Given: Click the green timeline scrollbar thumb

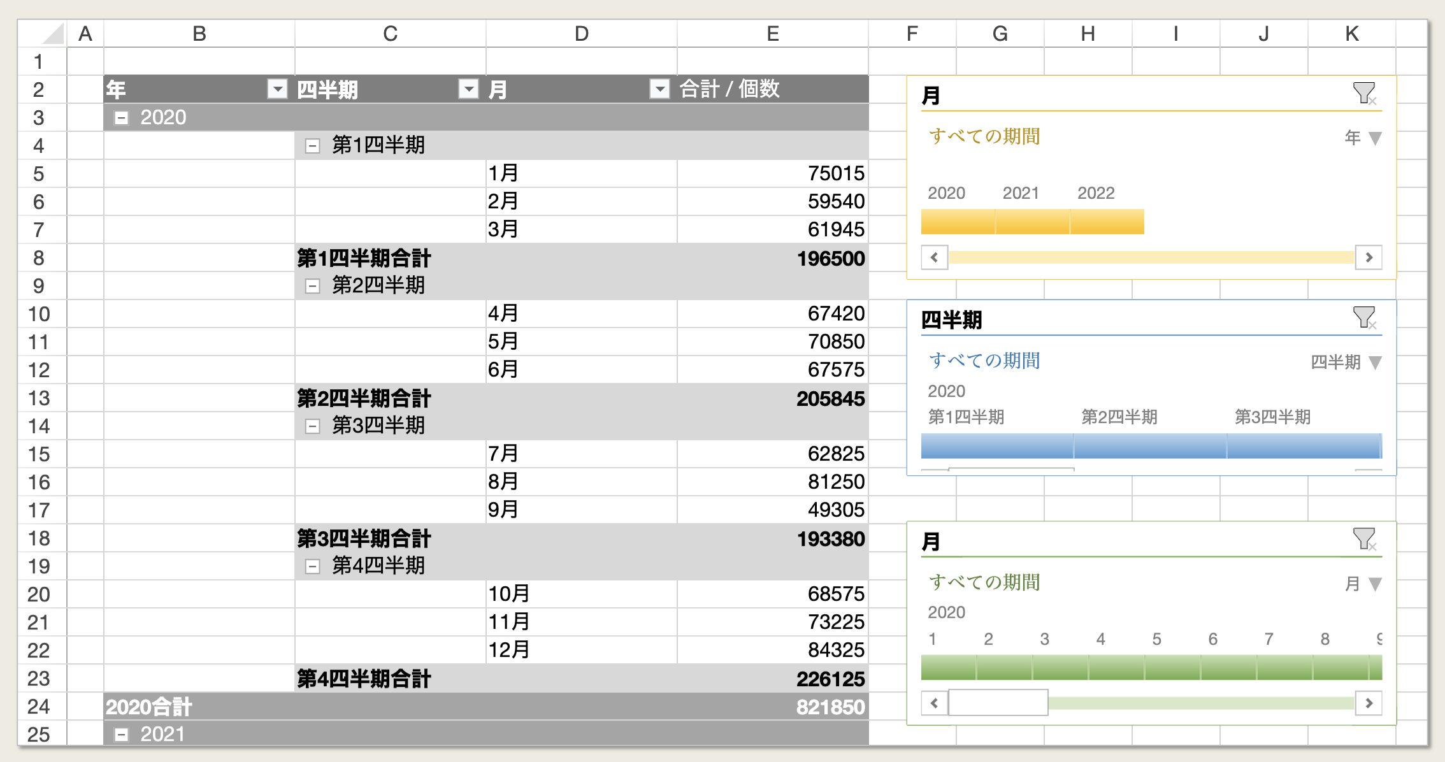Looking at the screenshot, I should coord(998,703).
